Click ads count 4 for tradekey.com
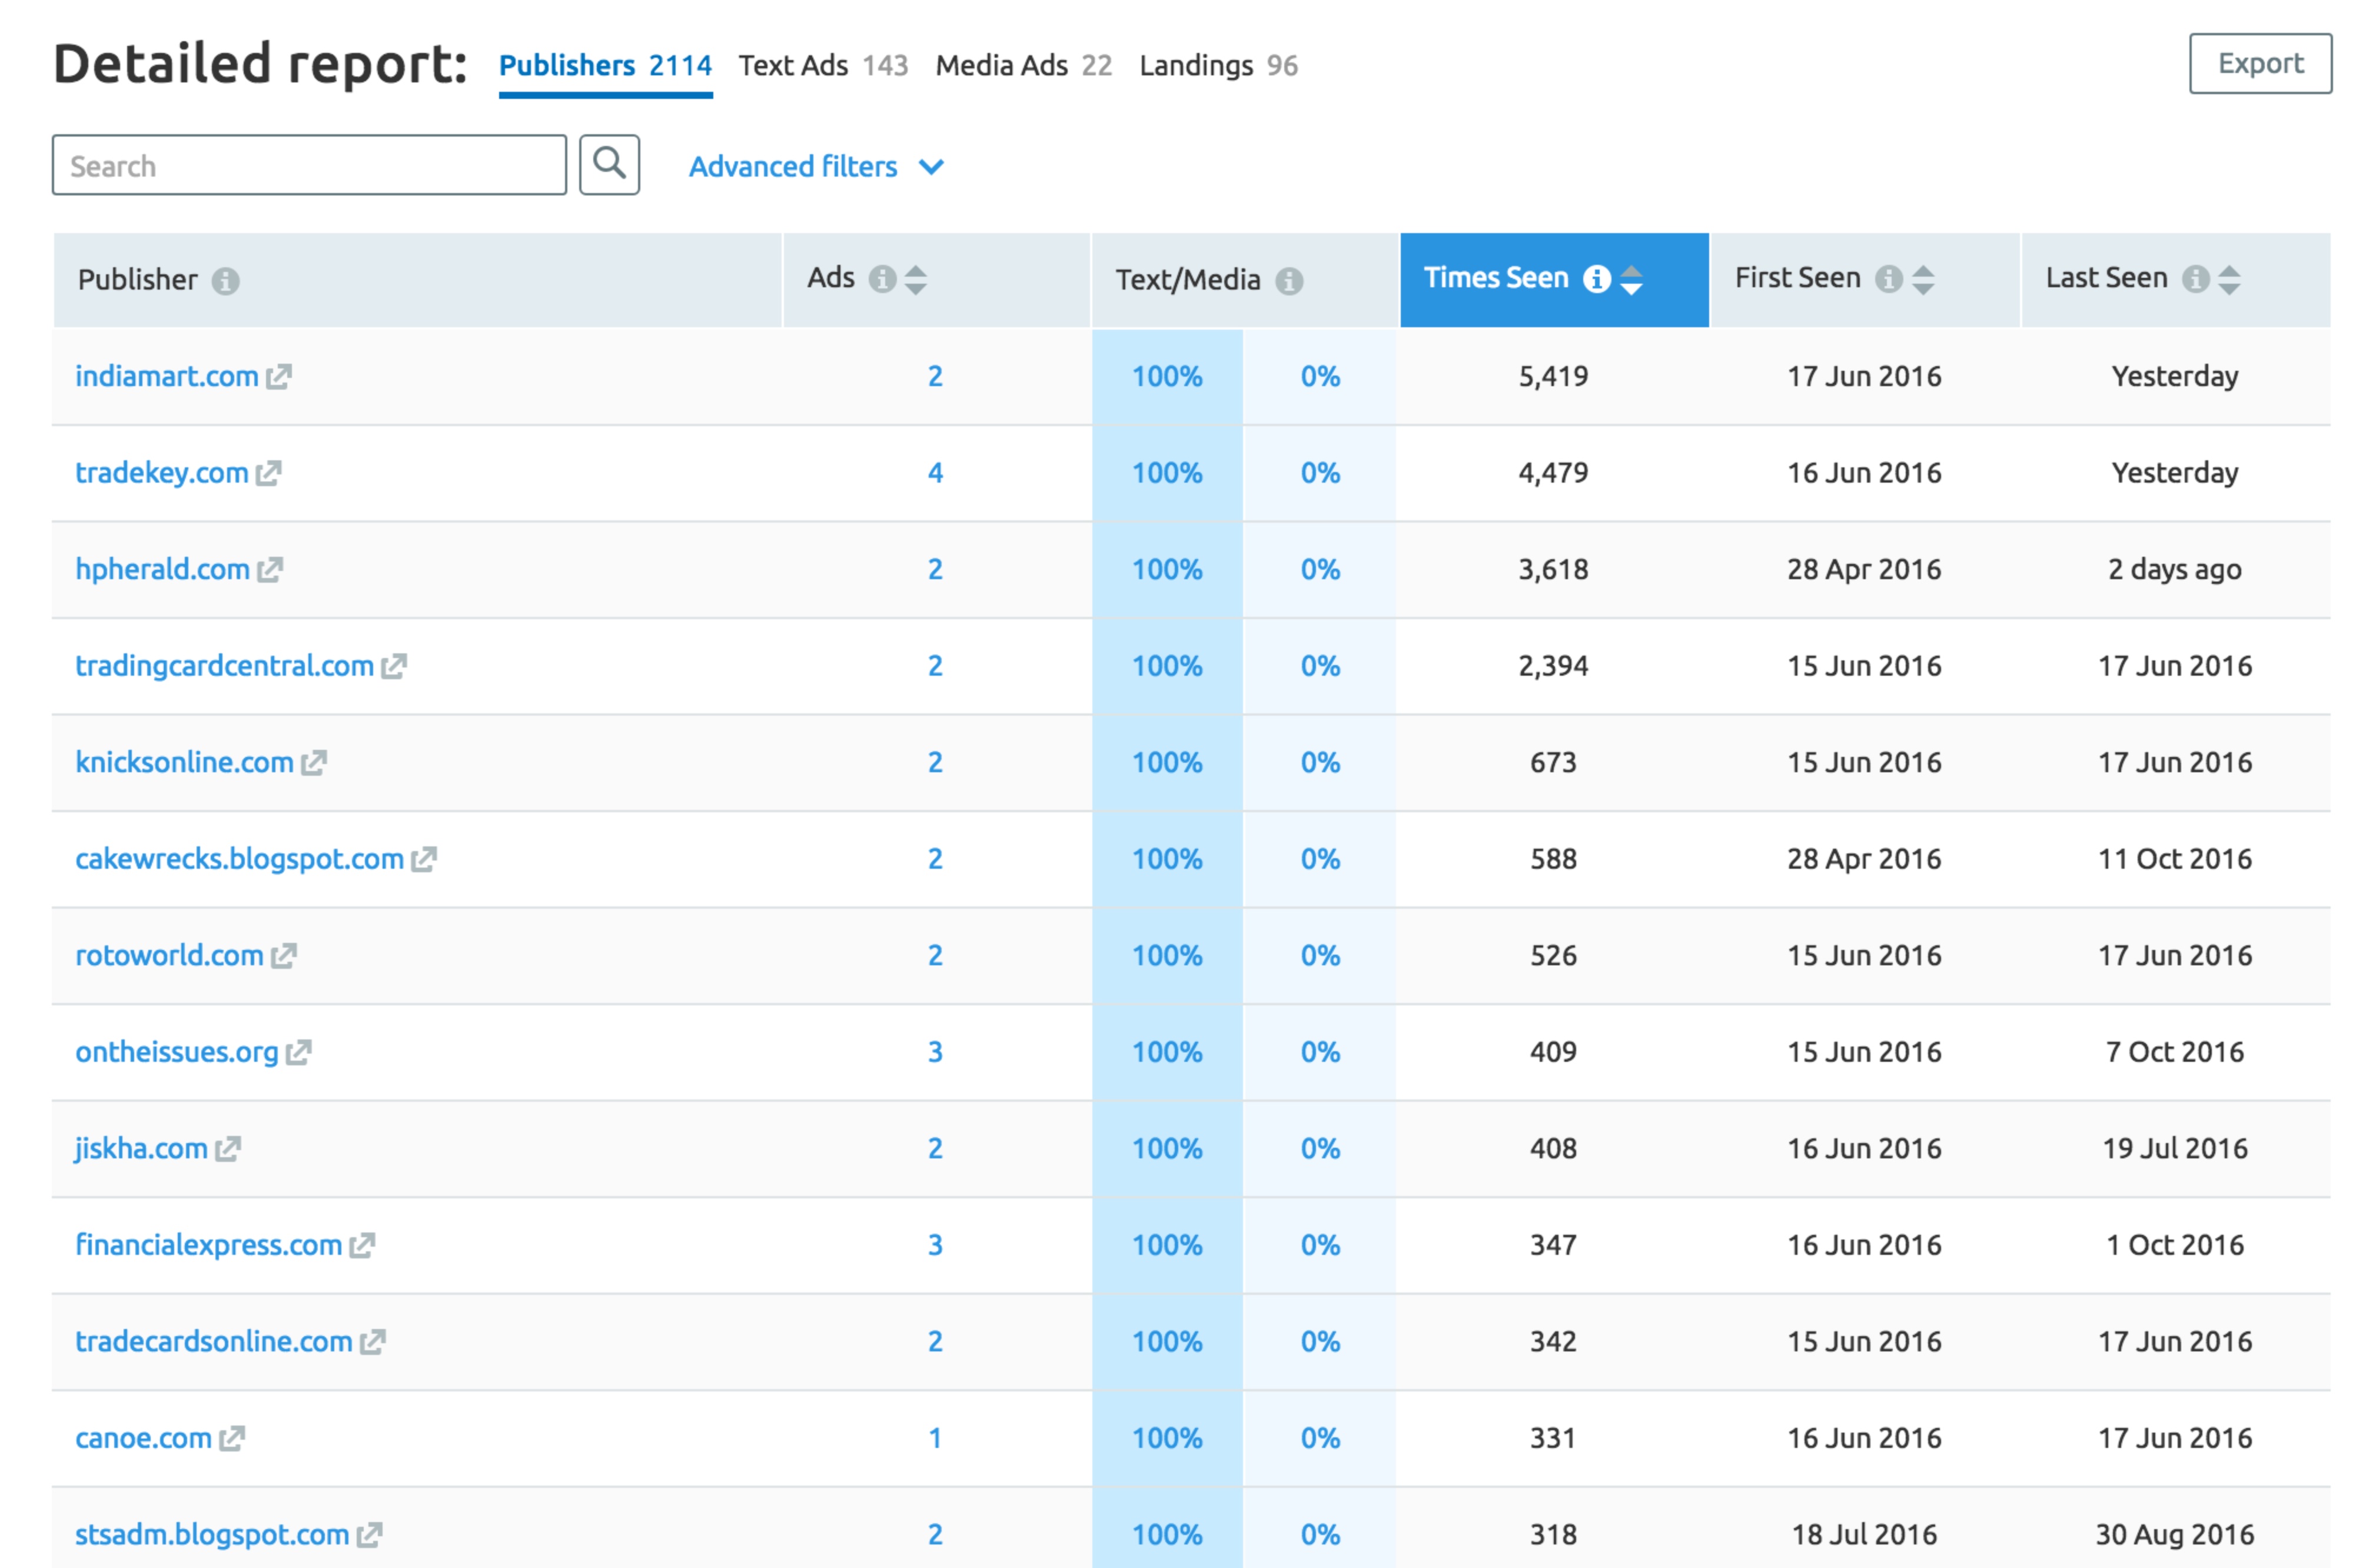 pos(934,472)
